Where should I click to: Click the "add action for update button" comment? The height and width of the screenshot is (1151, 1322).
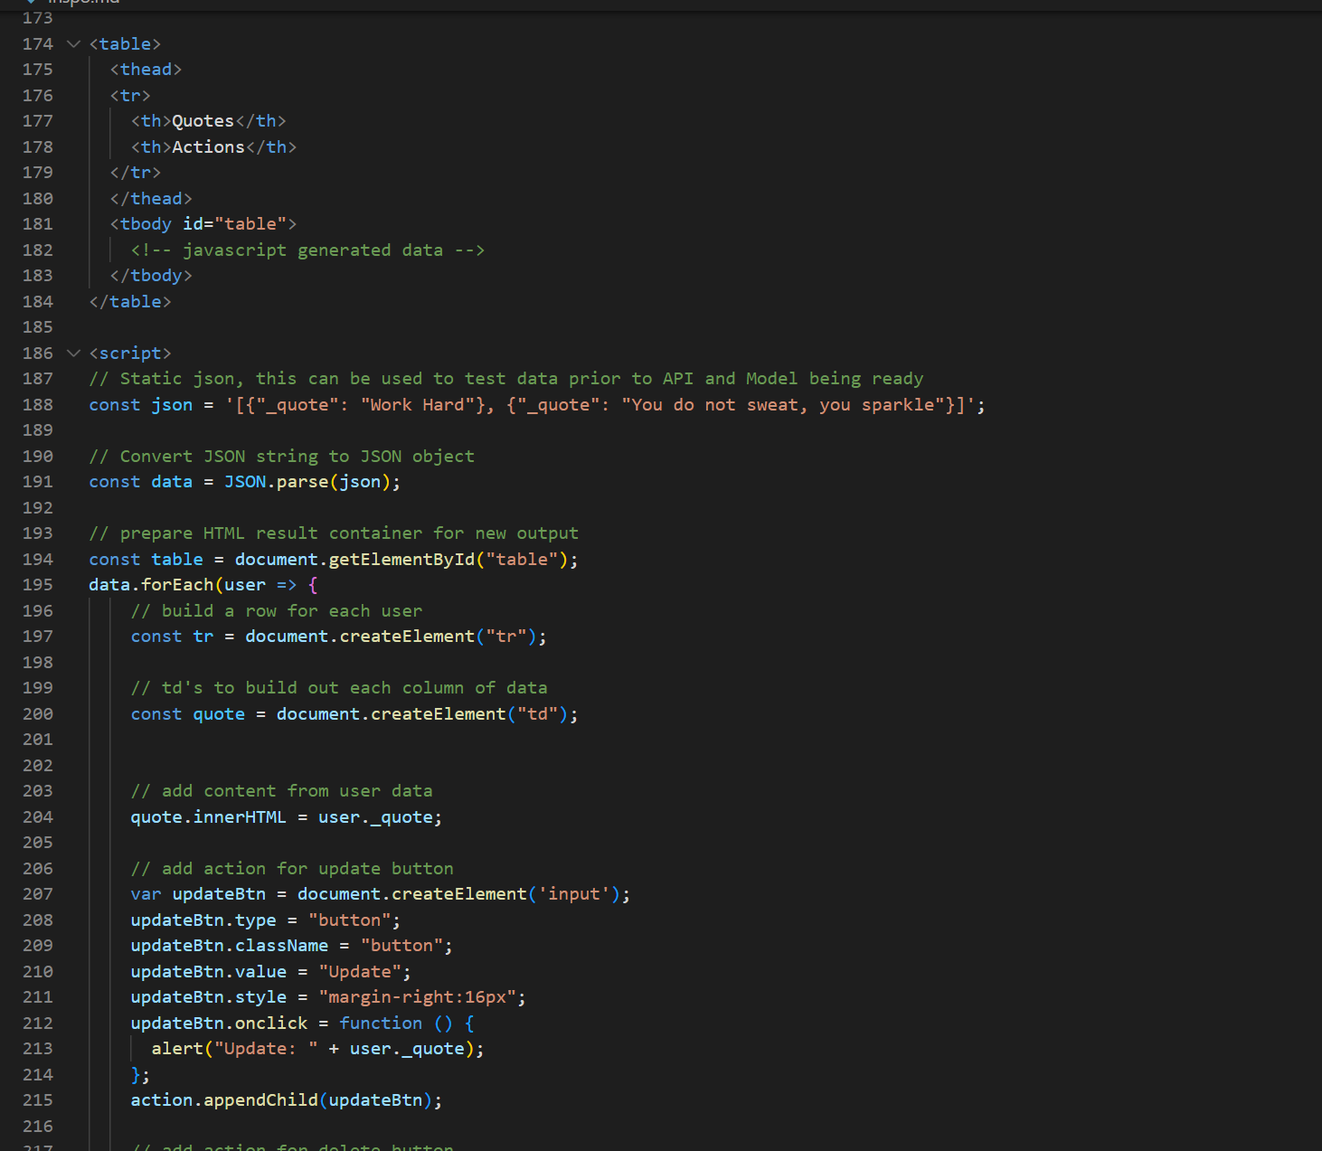(292, 868)
